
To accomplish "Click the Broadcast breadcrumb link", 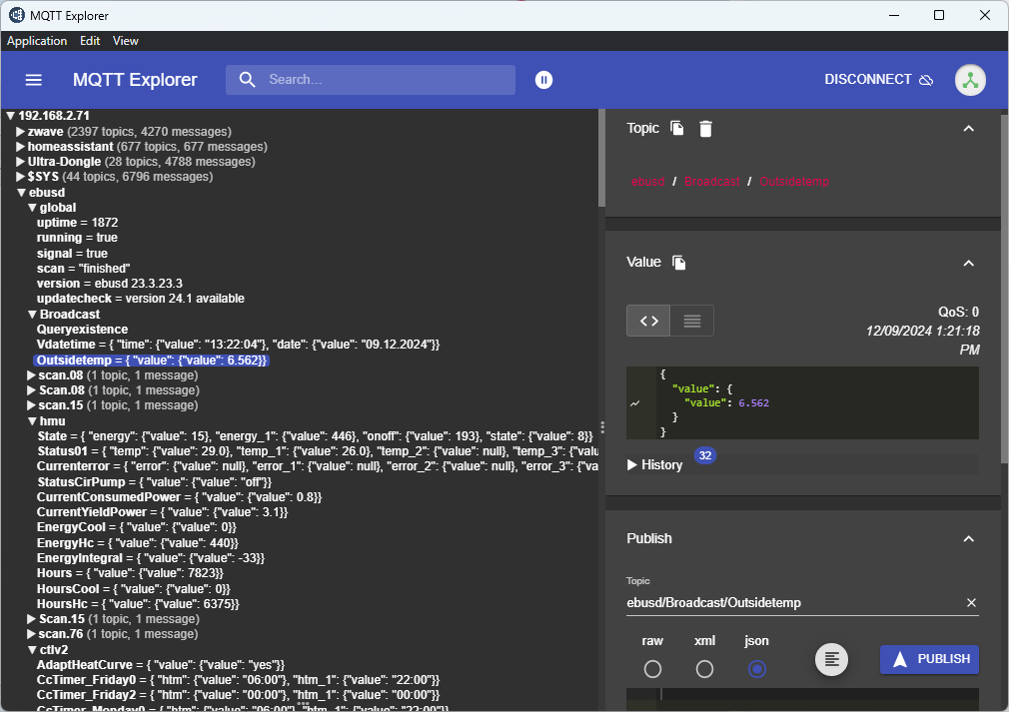I will [711, 182].
